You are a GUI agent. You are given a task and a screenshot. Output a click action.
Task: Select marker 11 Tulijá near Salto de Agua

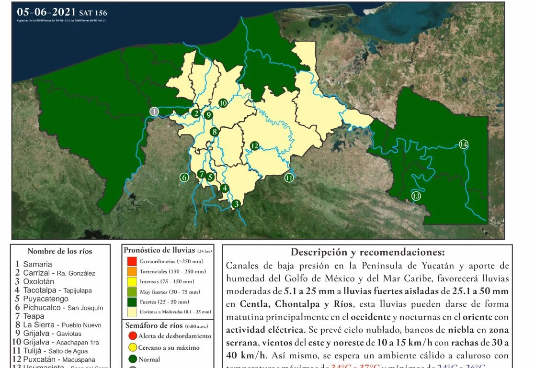click(x=289, y=177)
